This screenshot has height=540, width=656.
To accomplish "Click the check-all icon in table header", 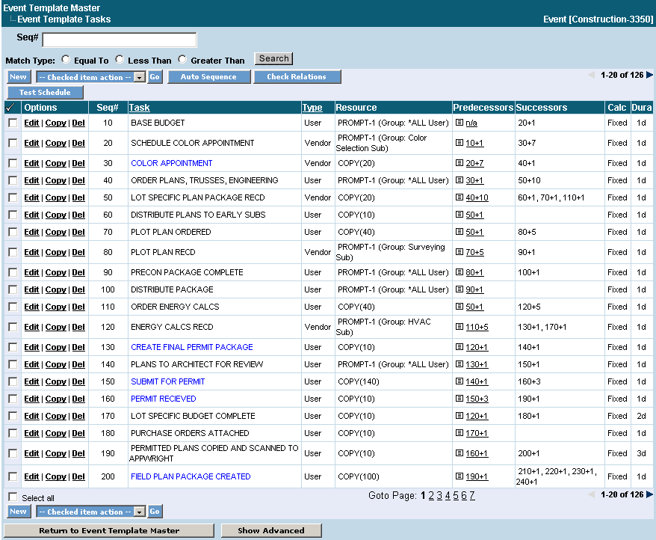I will (12, 108).
